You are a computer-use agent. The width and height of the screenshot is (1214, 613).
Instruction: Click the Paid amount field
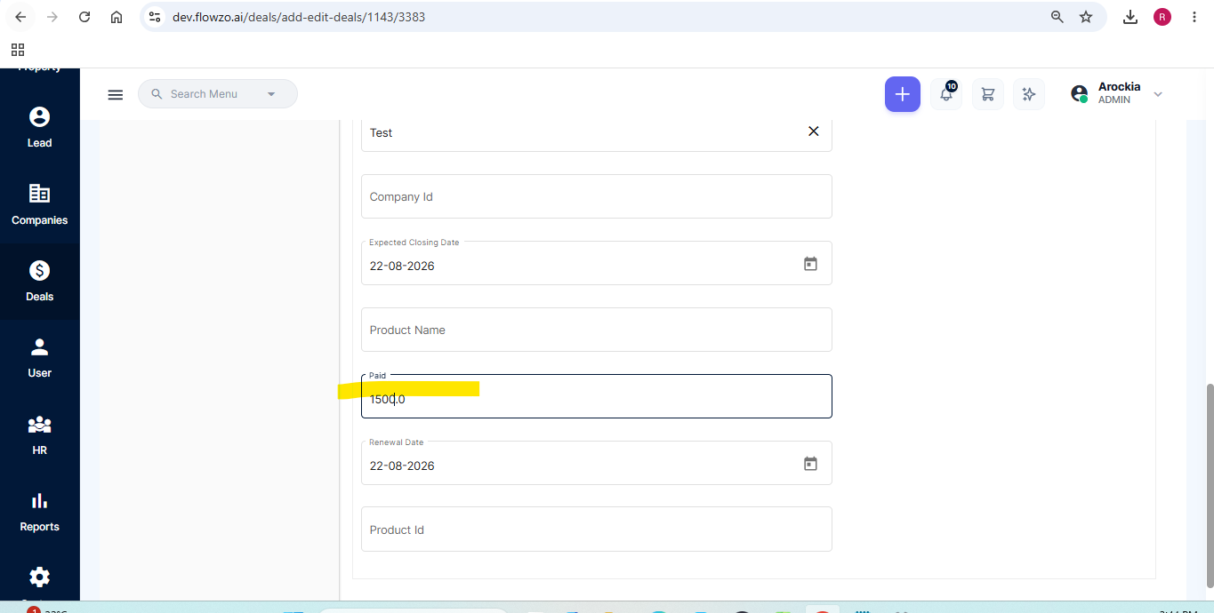(597, 396)
